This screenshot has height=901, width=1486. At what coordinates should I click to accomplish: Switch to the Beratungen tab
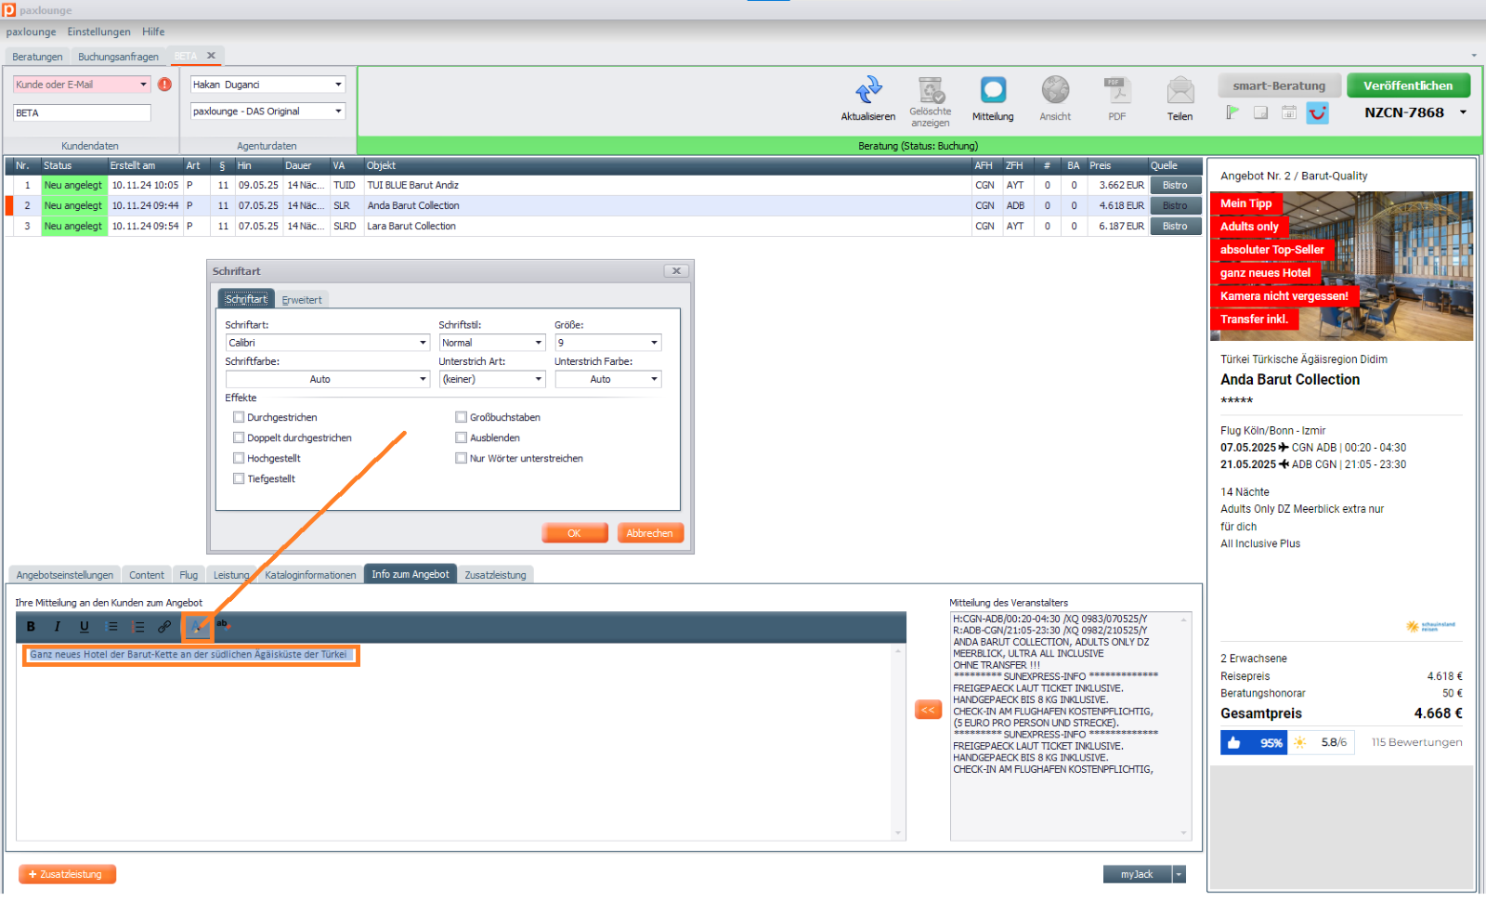[x=37, y=57]
